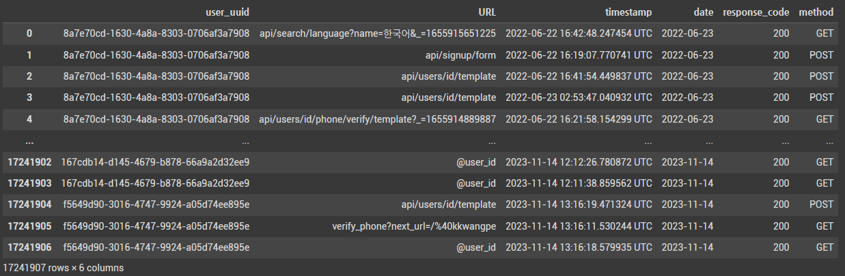Select row index 0
The image size is (845, 276).
(29, 33)
